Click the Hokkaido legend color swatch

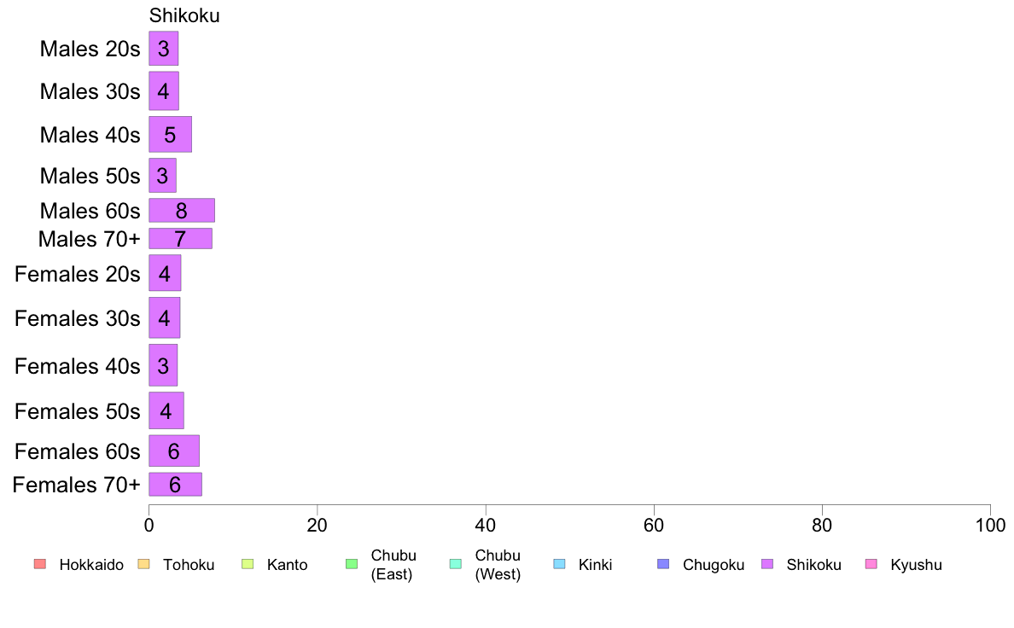40,564
